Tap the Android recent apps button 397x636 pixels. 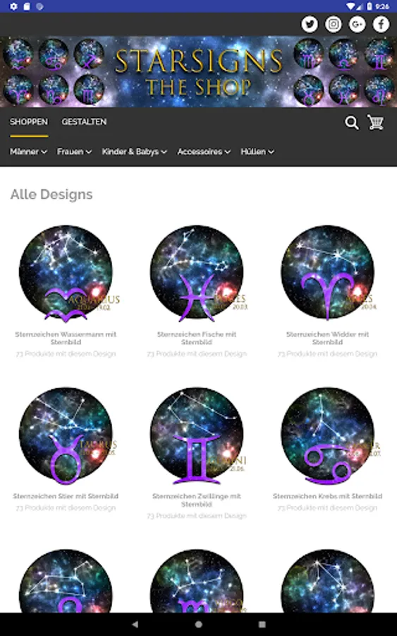pos(262,624)
